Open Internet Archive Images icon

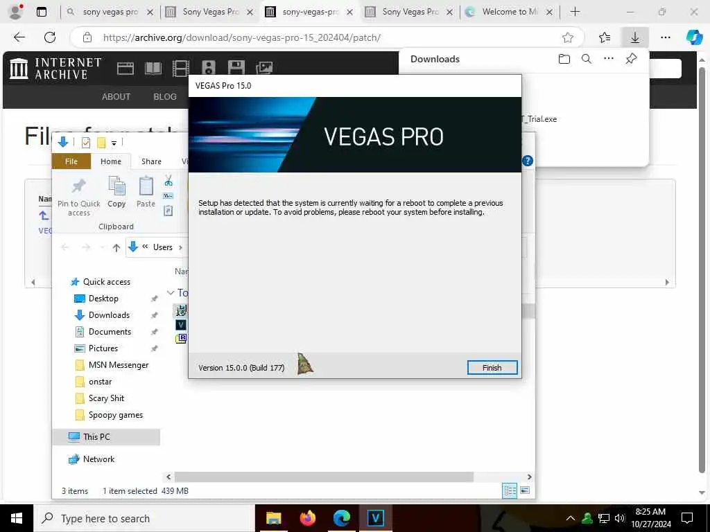tap(264, 69)
